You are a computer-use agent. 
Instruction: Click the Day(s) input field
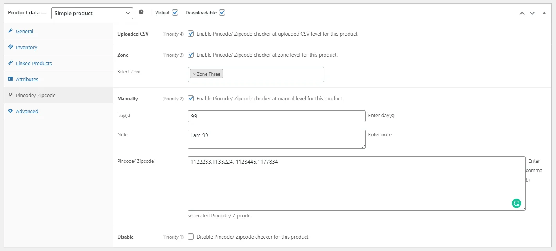pyautogui.click(x=276, y=116)
